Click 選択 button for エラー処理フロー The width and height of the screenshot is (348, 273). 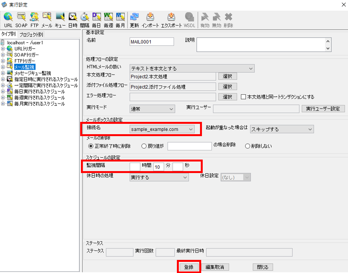(227, 97)
